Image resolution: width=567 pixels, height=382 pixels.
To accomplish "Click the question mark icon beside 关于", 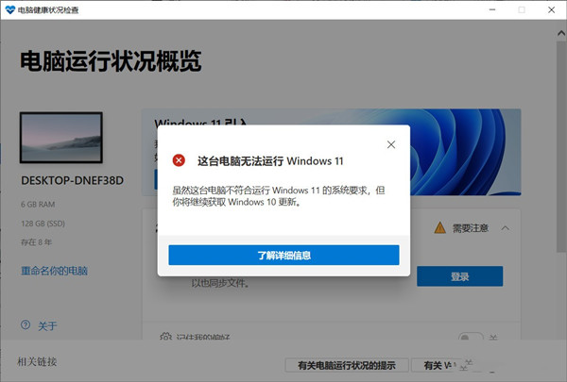I will (26, 325).
